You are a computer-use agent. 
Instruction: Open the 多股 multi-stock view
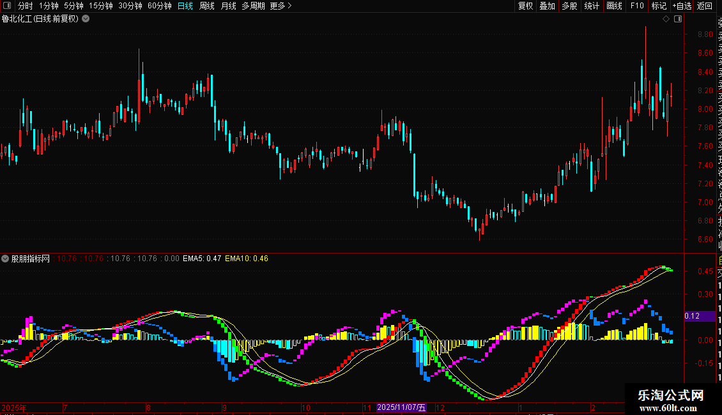pos(569,6)
